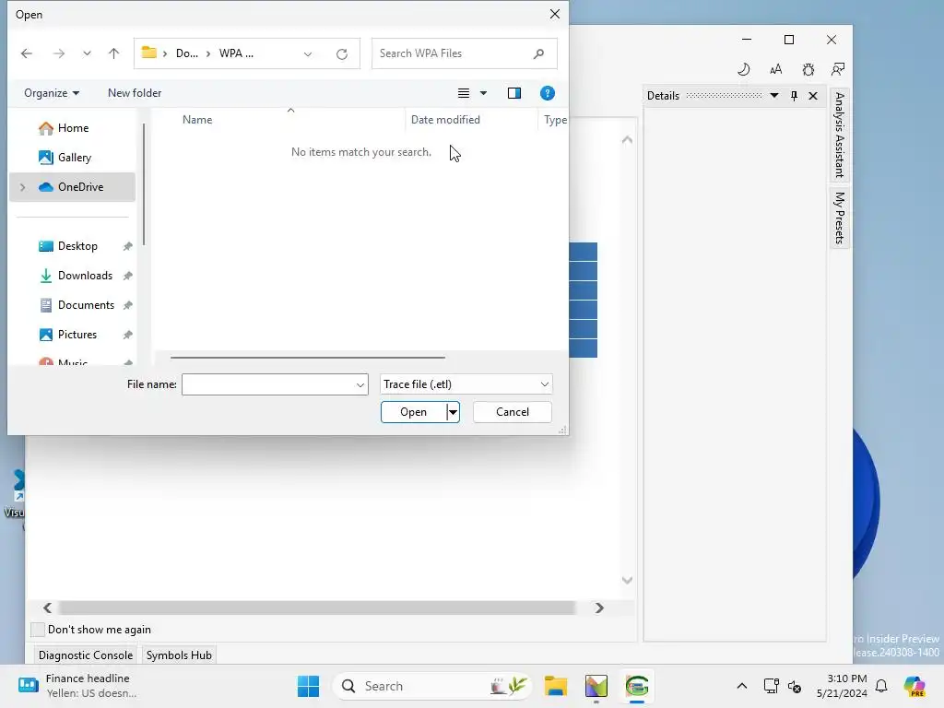Screen dimensions: 944x708
Task: Select Gallery in navigation pane
Action: (72, 158)
